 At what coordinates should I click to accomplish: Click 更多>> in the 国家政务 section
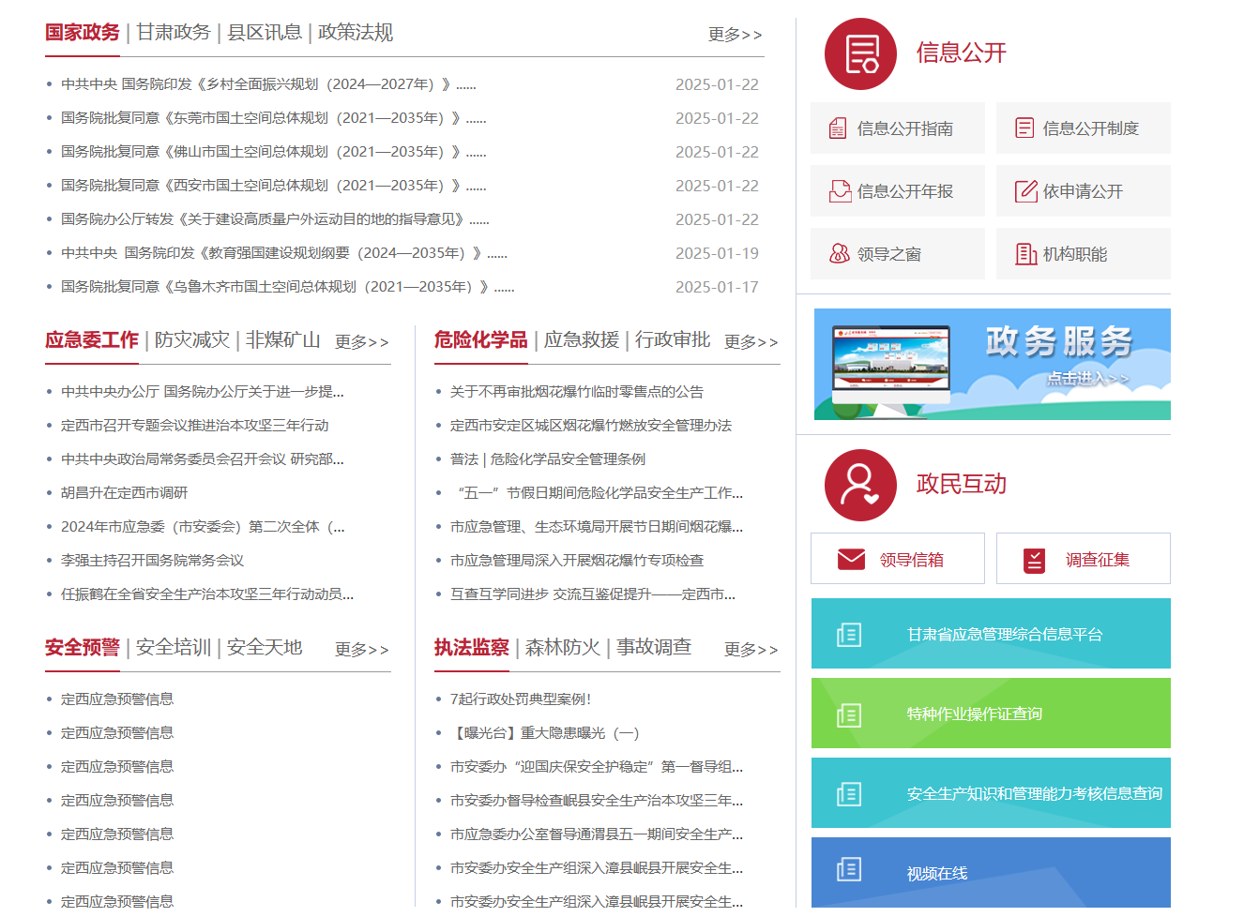[x=735, y=35]
